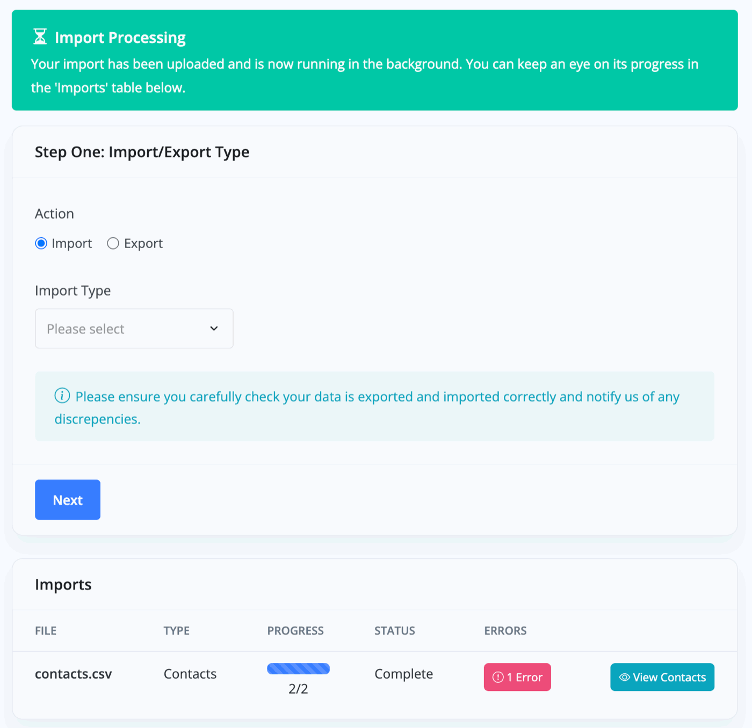Viewport: 752px width, 728px height.
Task: Click the TYPE column header
Action: tap(177, 631)
